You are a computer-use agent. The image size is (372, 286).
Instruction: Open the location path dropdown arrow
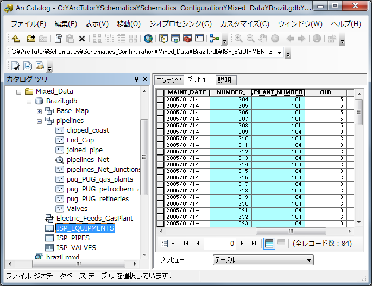tap(280, 52)
